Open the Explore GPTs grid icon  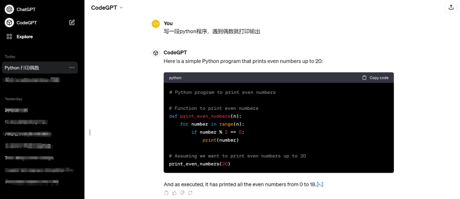click(9, 36)
